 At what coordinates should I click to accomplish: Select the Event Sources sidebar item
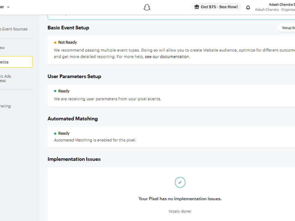pyautogui.click(x=14, y=29)
